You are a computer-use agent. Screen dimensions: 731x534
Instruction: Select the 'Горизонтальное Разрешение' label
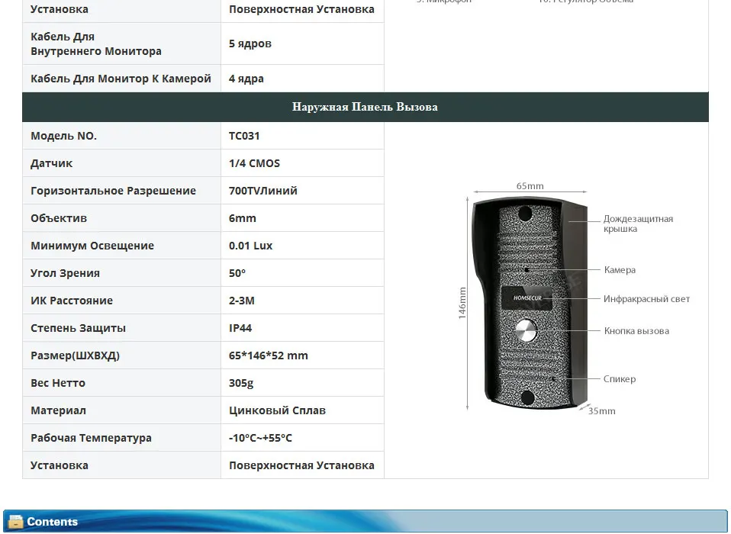113,191
